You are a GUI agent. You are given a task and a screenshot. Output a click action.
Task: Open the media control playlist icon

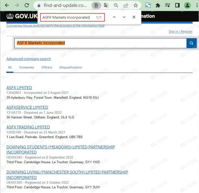pyautogui.click(x=168, y=5)
